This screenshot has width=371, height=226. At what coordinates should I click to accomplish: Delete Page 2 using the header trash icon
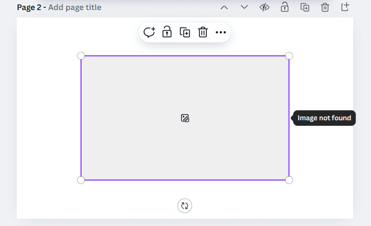[325, 7]
